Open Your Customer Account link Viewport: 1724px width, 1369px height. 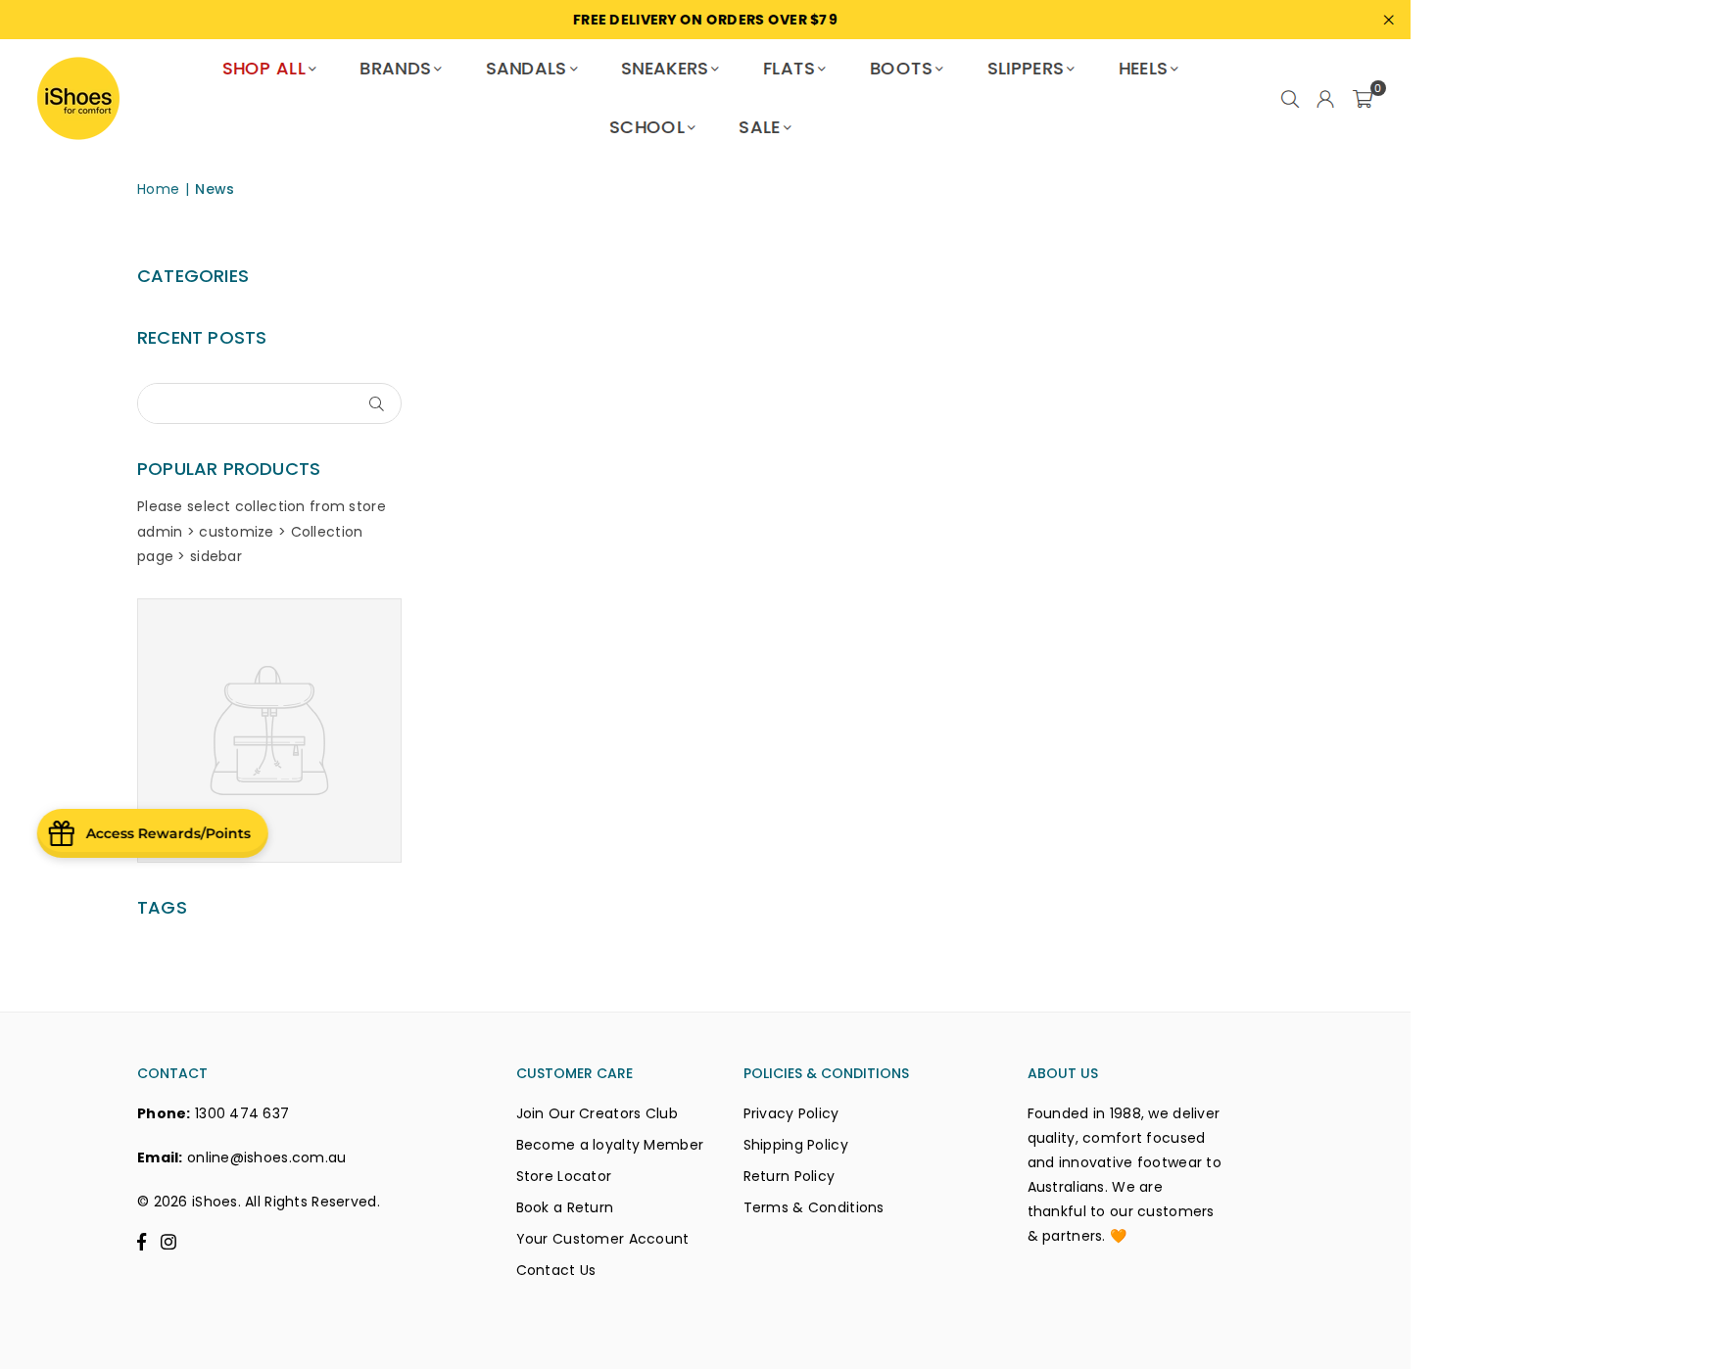[x=602, y=1239]
